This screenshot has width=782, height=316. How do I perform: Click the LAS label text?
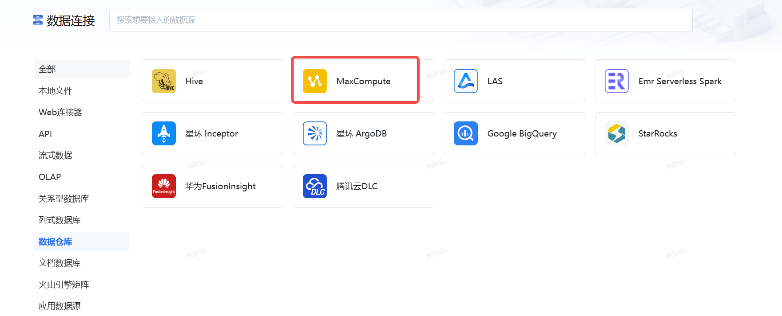[495, 81]
